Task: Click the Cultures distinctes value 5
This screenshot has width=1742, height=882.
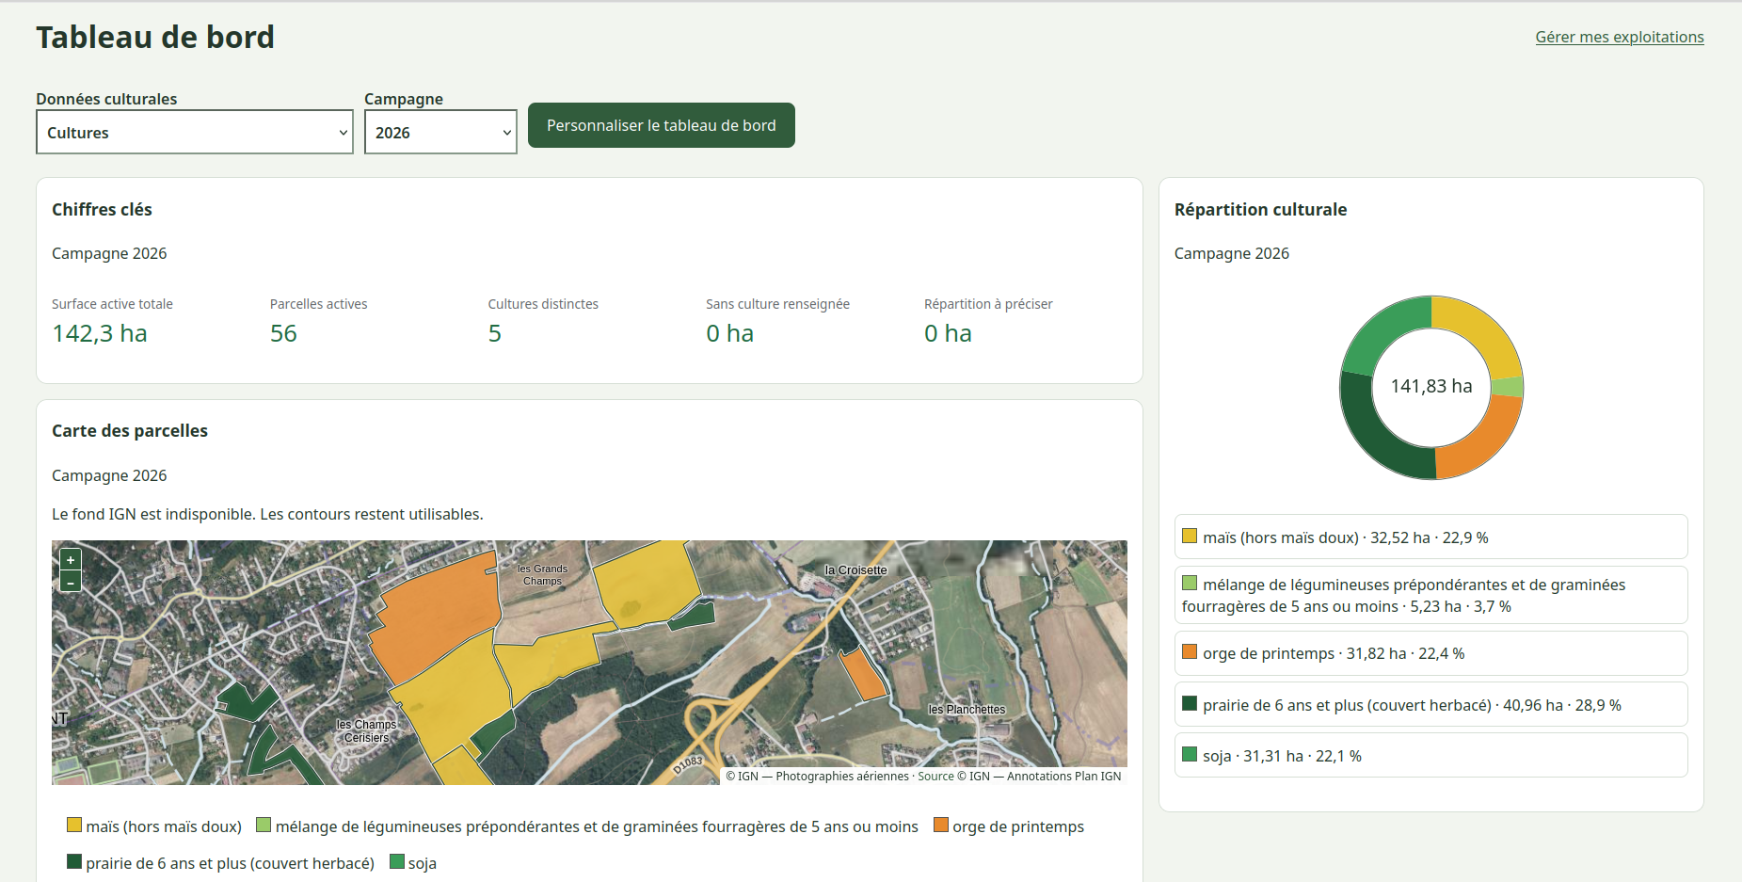Action: pyautogui.click(x=495, y=333)
